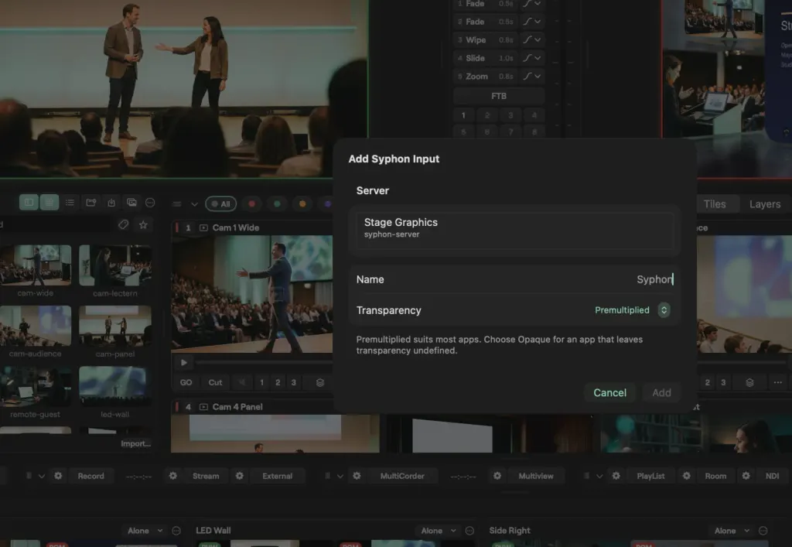The image size is (792, 547).
Task: Toggle the green grid view button
Action: pos(49,203)
